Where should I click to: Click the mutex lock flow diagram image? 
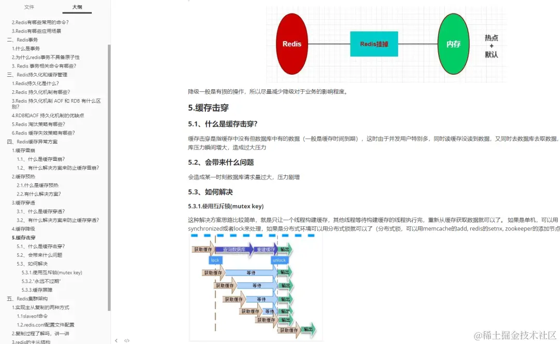tap(256, 287)
